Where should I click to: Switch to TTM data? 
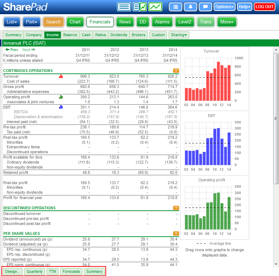pyautogui.click(x=53, y=271)
